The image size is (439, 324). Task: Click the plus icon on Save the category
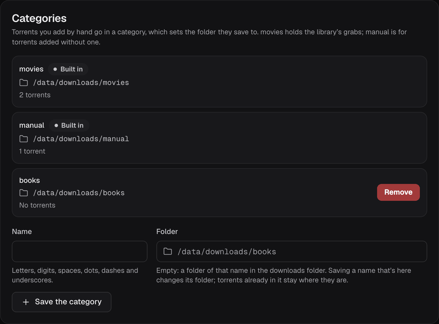[26, 302]
